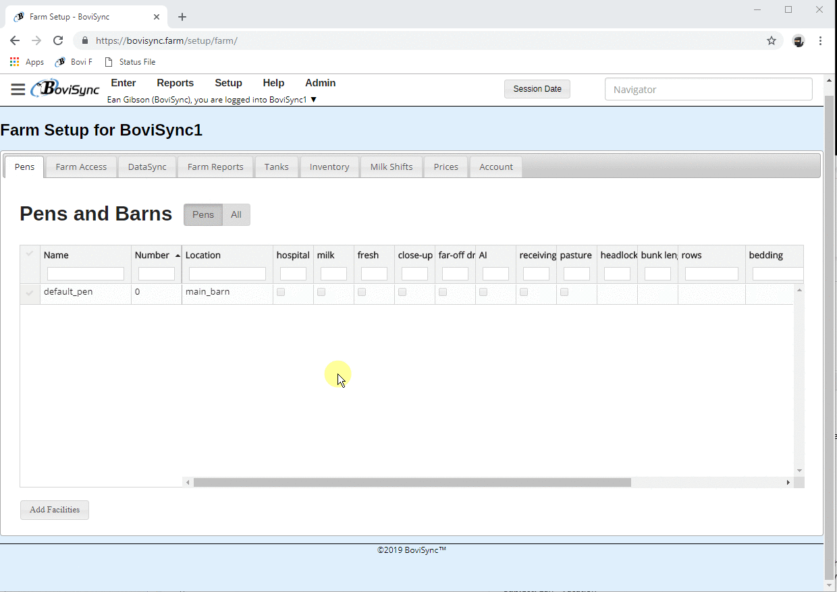Open the Help menu
Image resolution: width=837 pixels, height=592 pixels.
tap(273, 83)
